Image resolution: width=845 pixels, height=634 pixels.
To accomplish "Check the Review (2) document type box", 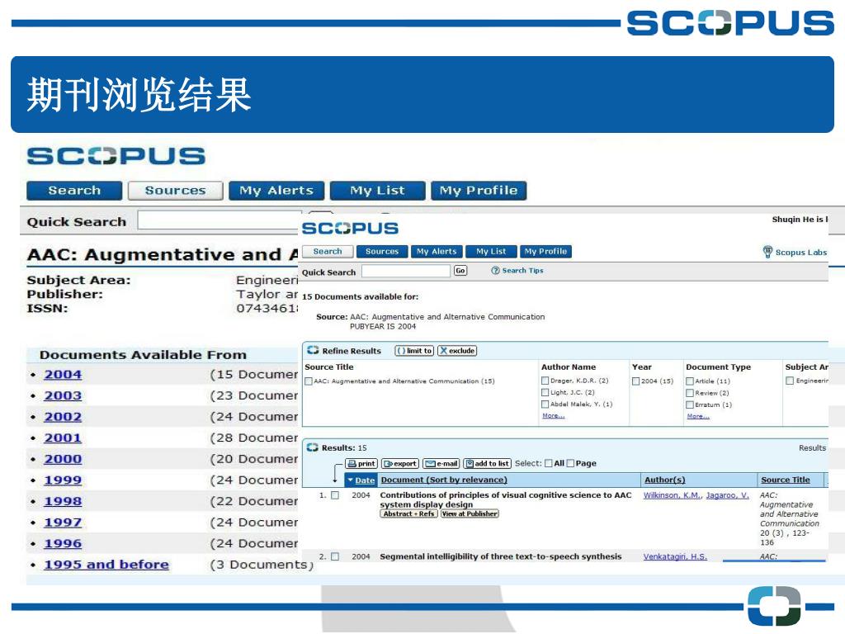I will (x=690, y=393).
